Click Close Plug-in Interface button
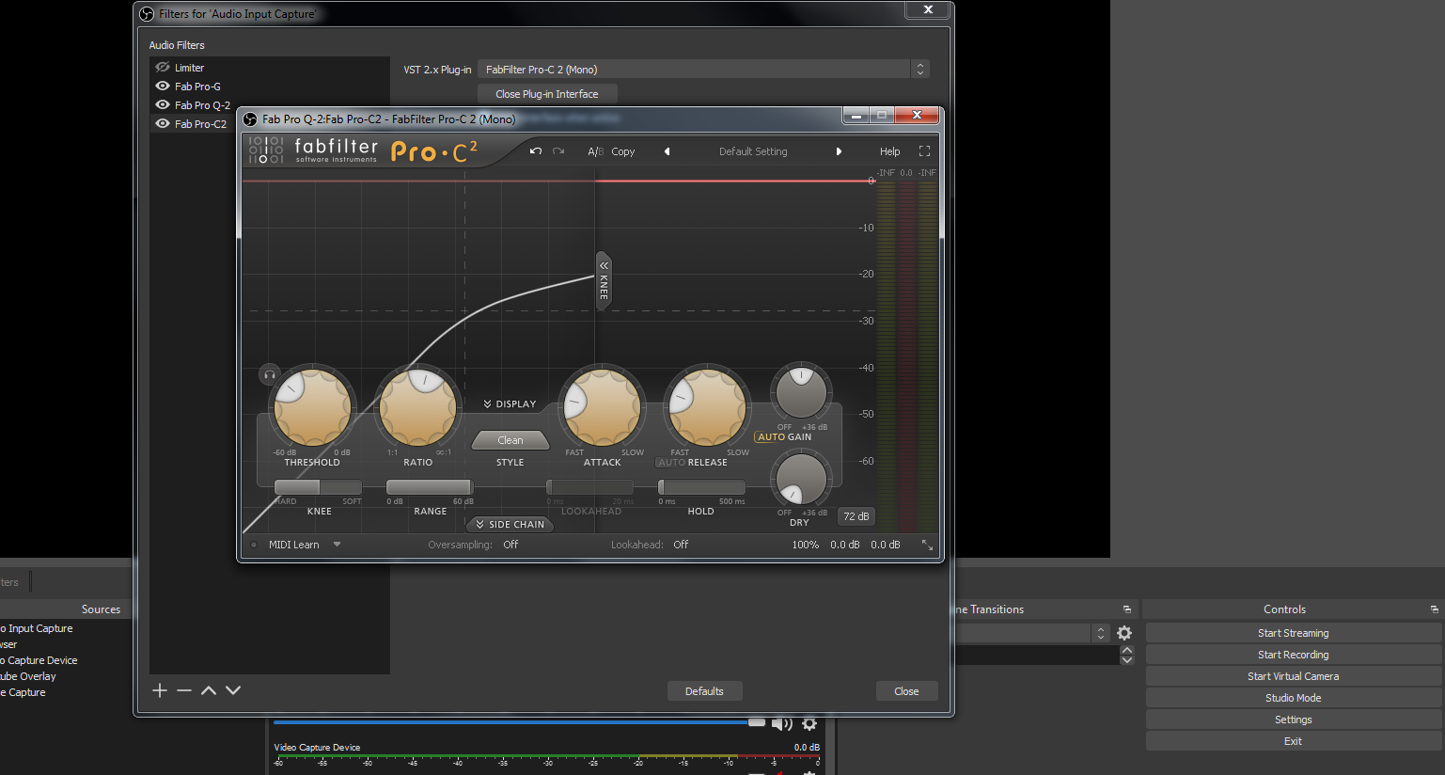The width and height of the screenshot is (1445, 775). [x=547, y=94]
